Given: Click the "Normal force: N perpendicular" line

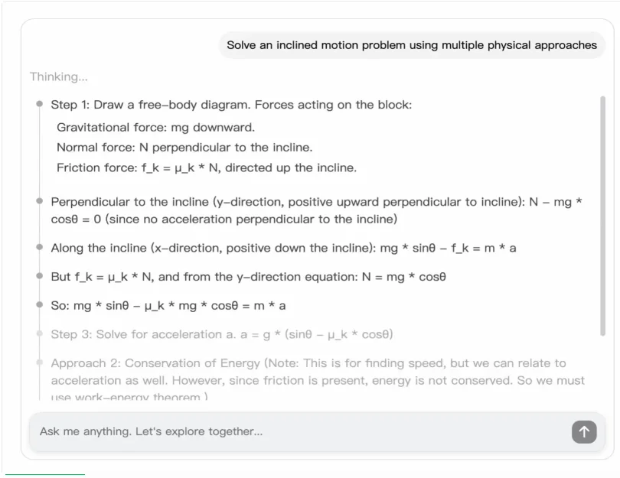Looking at the screenshot, I should 184,148.
